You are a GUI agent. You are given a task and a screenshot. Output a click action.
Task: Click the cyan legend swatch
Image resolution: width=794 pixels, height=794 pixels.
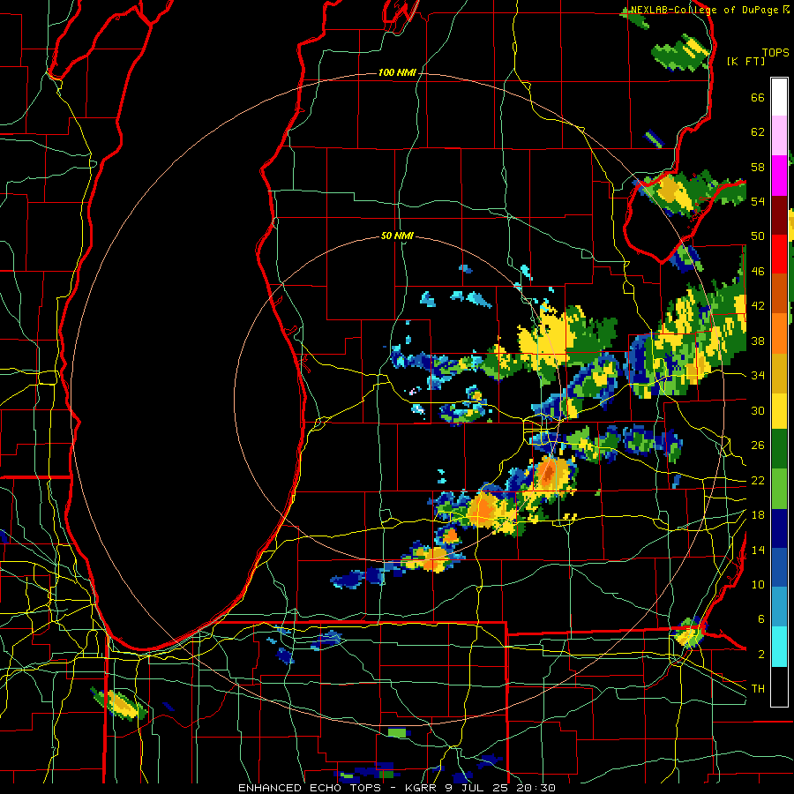click(779, 647)
